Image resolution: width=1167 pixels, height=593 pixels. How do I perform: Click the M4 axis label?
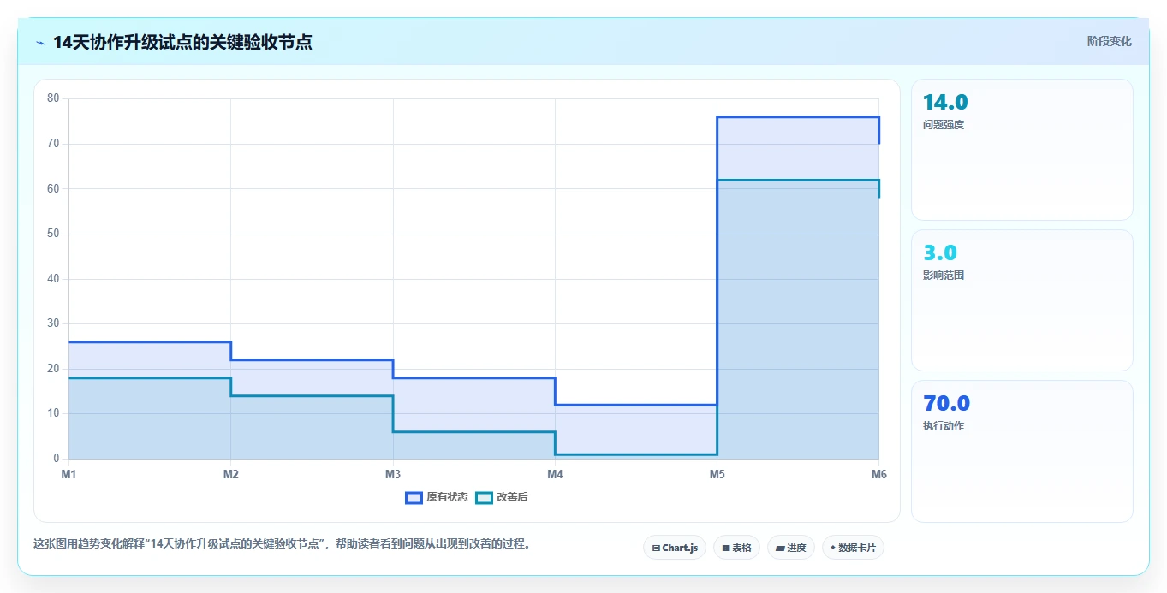point(555,473)
